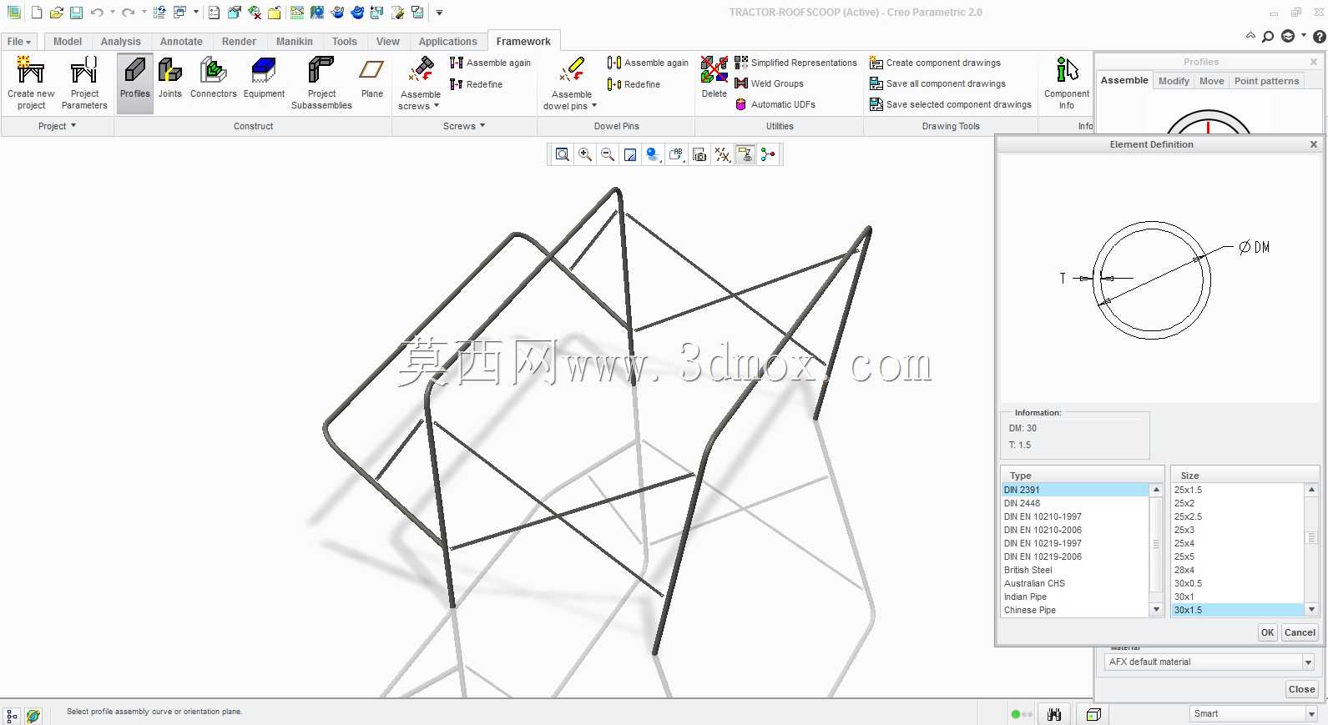Open the Applications ribbon tab
Screen dimensions: 1328x725
click(x=448, y=42)
